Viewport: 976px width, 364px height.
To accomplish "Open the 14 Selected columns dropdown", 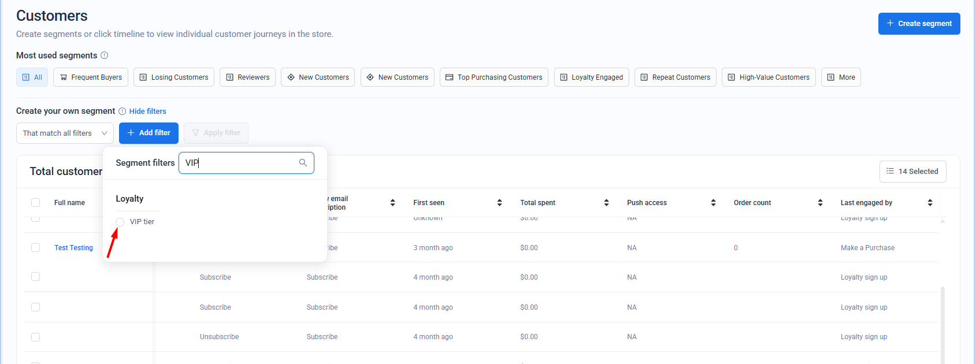I will (912, 172).
